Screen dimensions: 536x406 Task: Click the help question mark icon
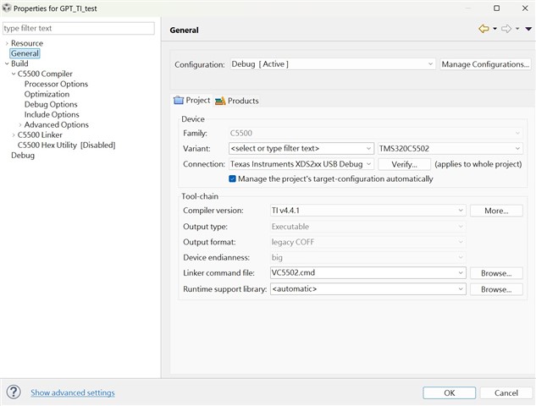pyautogui.click(x=14, y=392)
